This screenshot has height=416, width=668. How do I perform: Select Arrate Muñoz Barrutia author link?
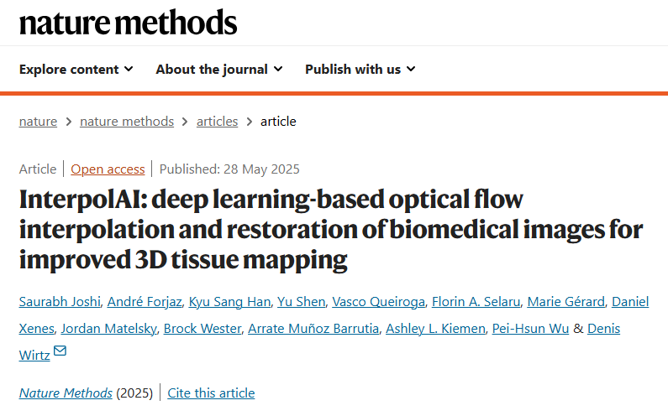pos(313,329)
